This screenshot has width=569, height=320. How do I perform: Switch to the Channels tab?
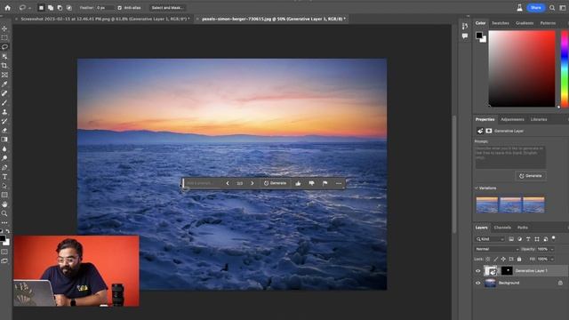[x=502, y=228]
